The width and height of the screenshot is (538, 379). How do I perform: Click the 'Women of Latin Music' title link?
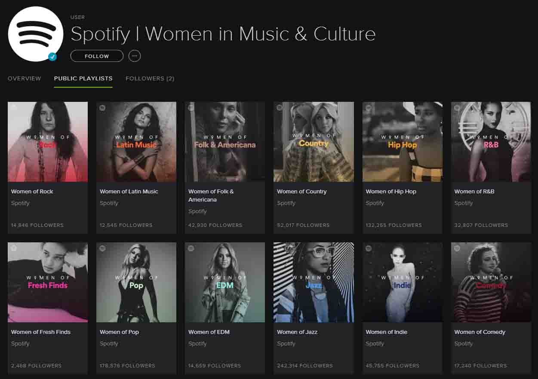[129, 192]
